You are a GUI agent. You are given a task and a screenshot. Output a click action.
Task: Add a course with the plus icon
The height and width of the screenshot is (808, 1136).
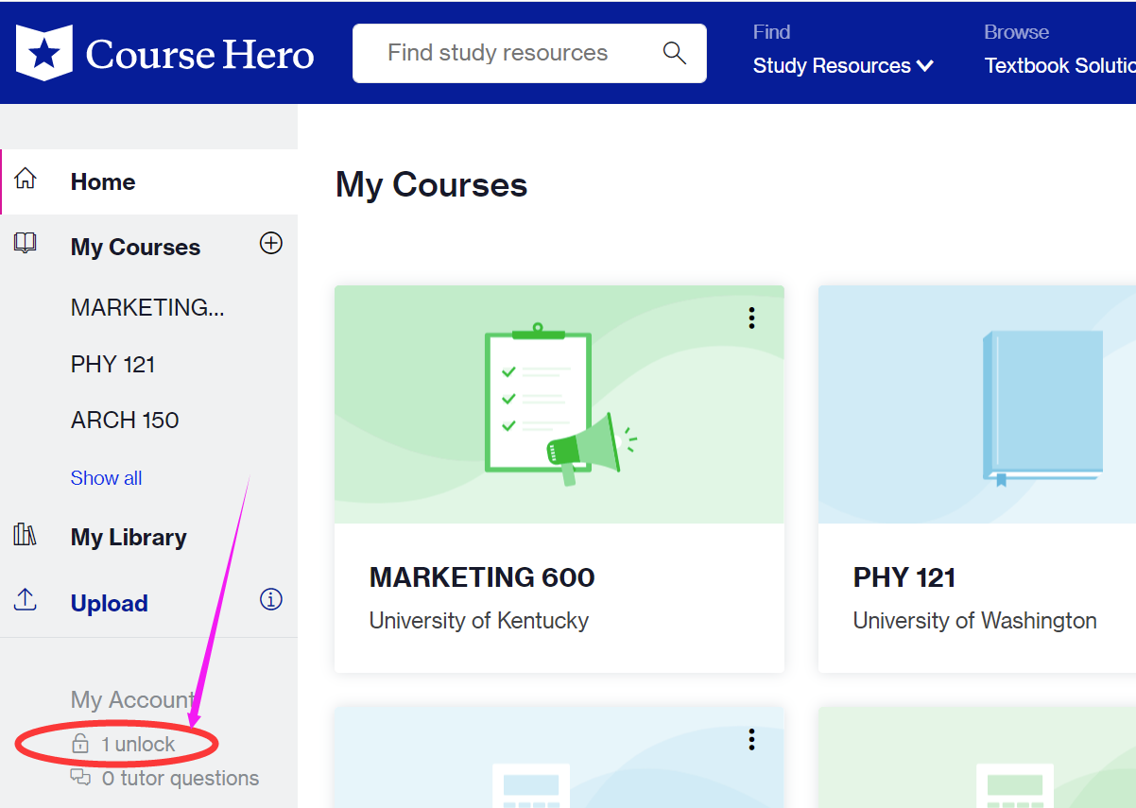(271, 244)
